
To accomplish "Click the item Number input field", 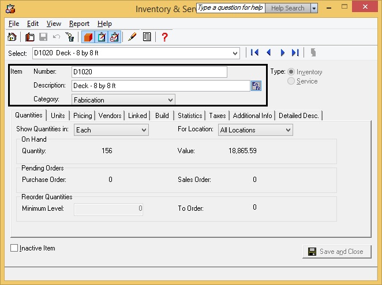I will [x=149, y=72].
